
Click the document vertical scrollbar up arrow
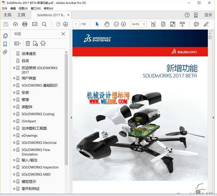pyautogui.click(x=210, y=33)
